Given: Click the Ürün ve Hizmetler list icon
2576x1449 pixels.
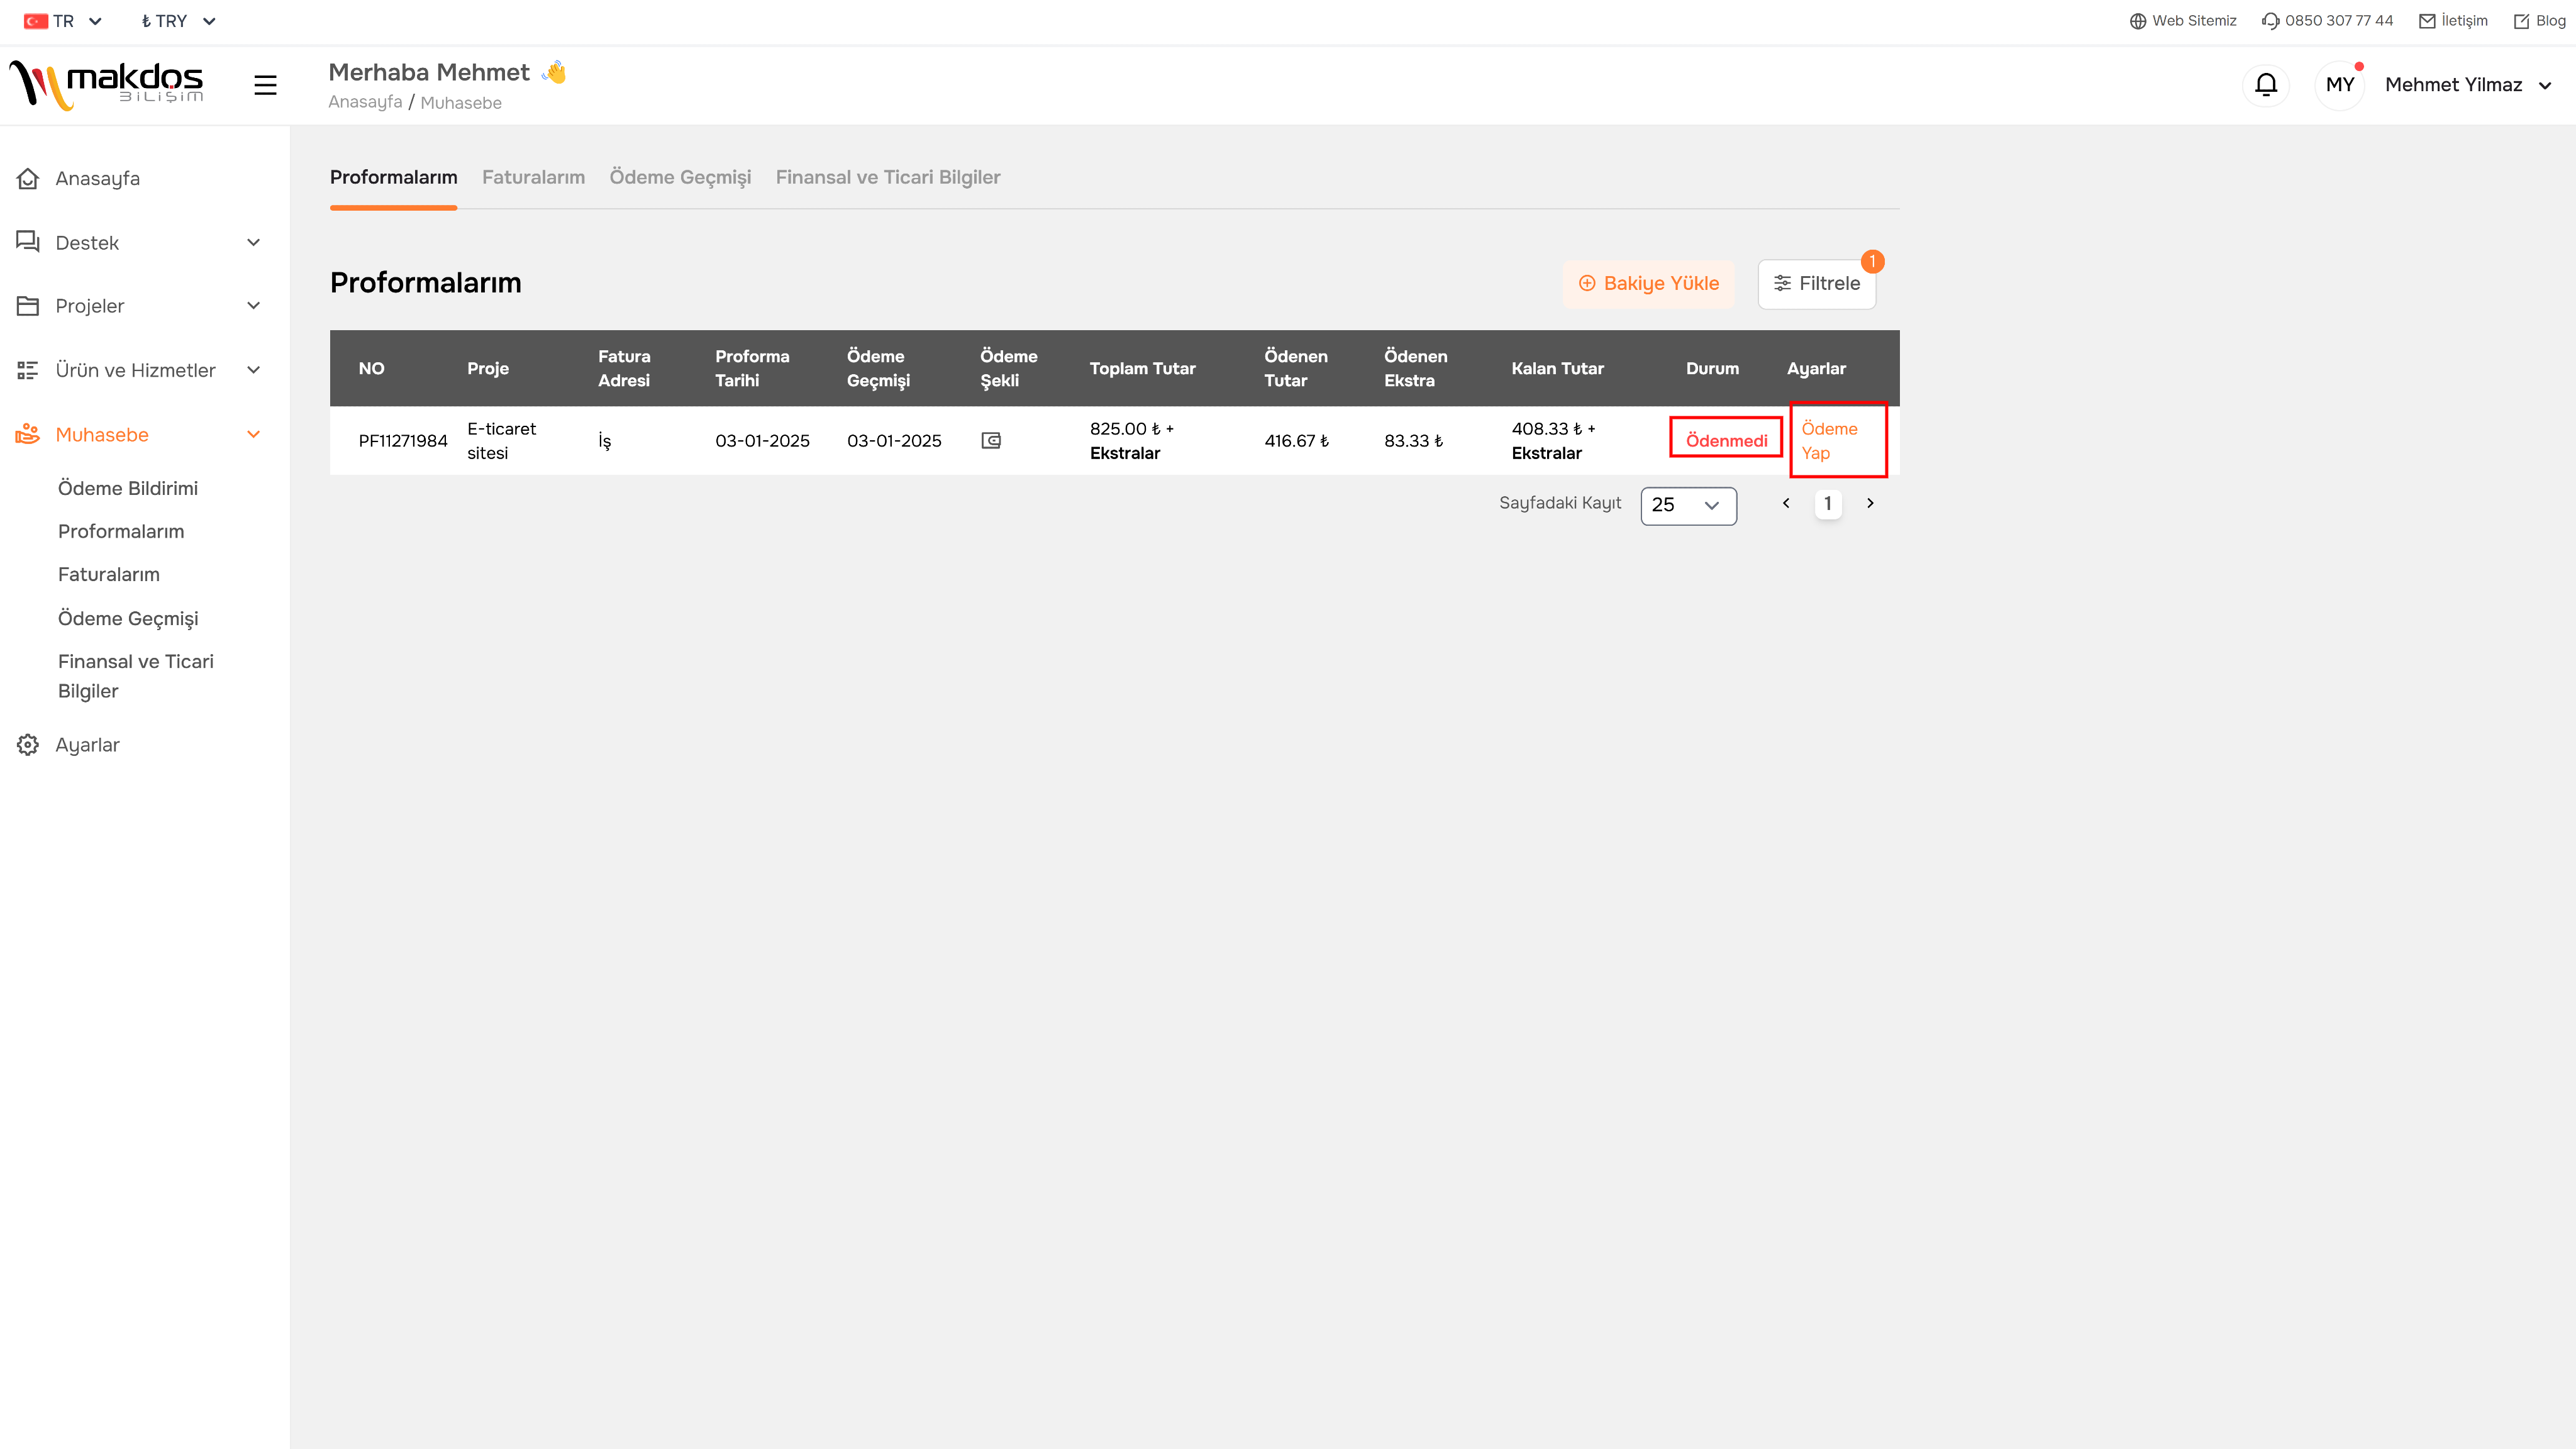Looking at the screenshot, I should [x=28, y=370].
